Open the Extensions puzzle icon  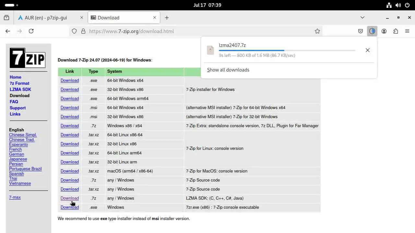coord(396,31)
